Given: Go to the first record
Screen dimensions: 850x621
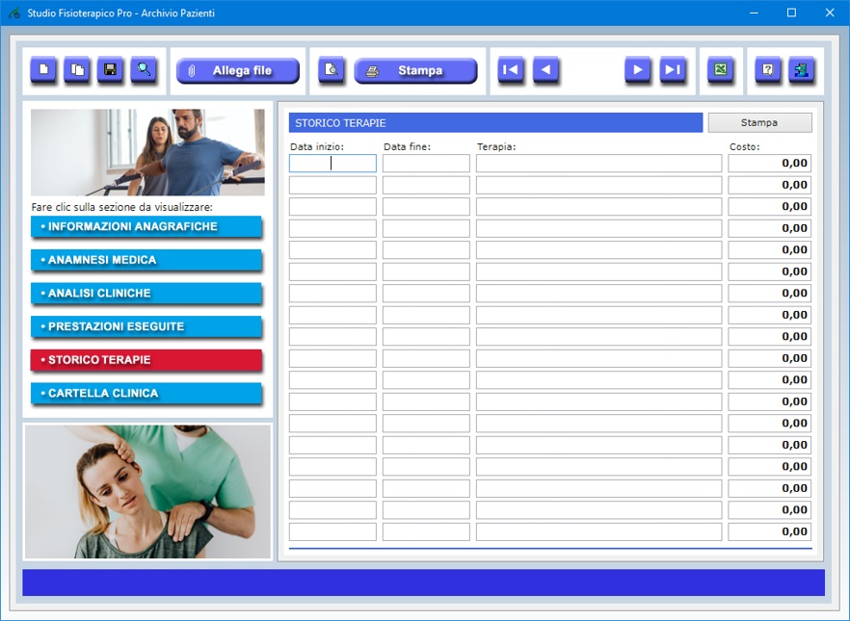Looking at the screenshot, I should click(x=511, y=70).
